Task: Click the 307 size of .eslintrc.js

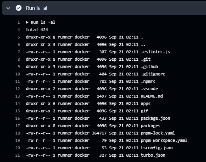Action: 103,52
